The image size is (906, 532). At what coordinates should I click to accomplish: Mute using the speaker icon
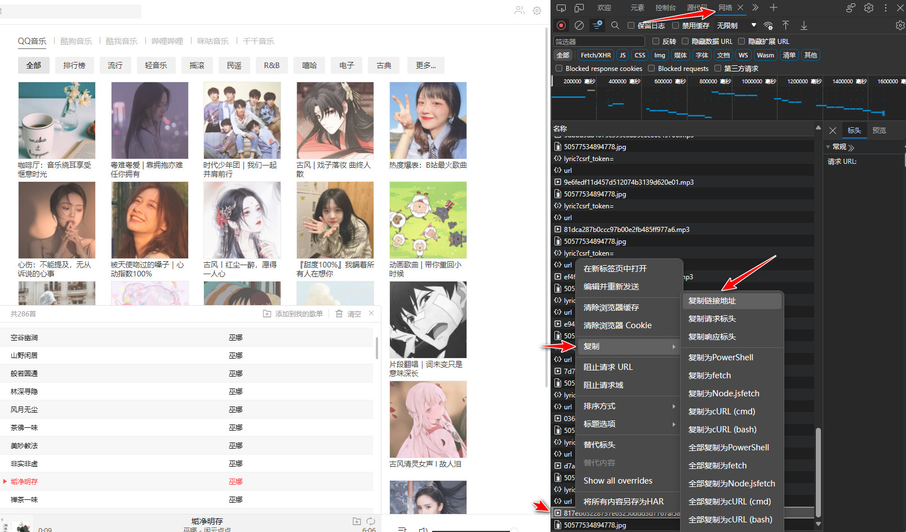coord(423,530)
